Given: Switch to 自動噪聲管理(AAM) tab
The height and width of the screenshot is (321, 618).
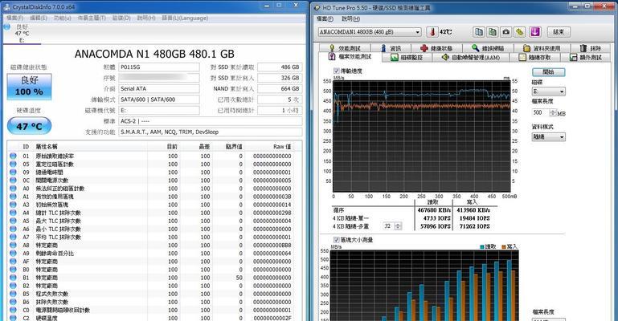Looking at the screenshot, I should pos(471,58).
